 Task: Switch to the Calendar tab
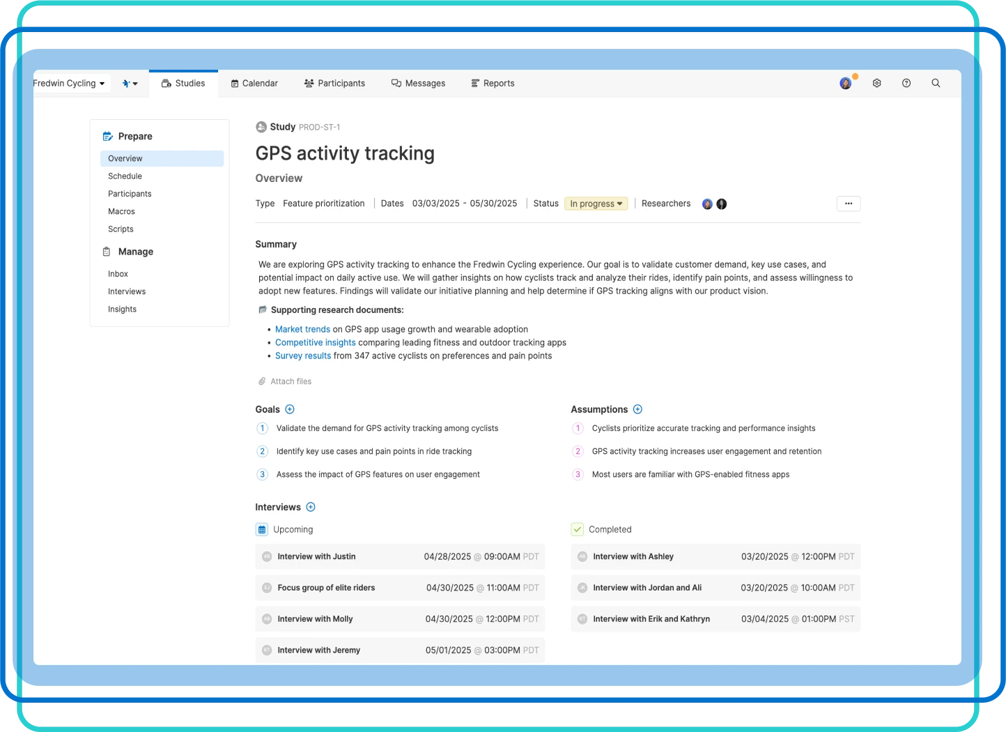[254, 83]
